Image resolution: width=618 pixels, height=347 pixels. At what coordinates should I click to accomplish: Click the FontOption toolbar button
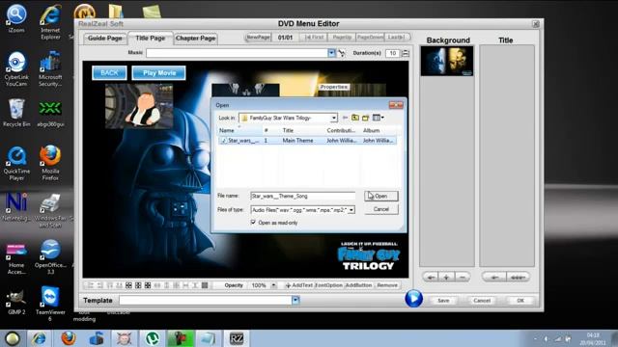click(328, 285)
